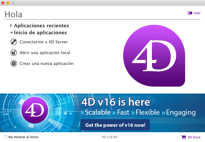The width and height of the screenshot is (205, 142).
Task: Click the 4D v16 R4 version text
Action: pos(109,137)
